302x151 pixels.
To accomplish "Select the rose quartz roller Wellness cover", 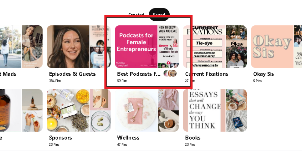I will coord(136,110).
